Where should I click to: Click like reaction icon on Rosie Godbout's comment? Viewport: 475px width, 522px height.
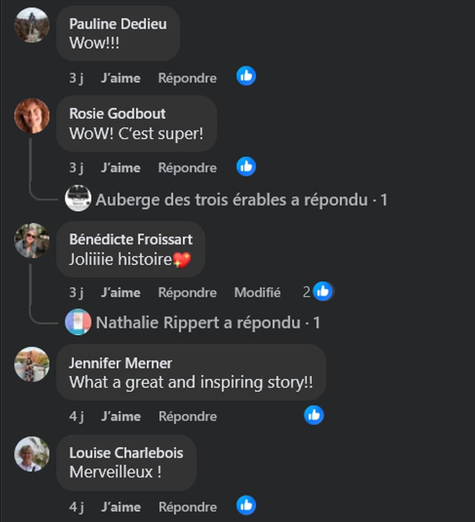pos(246,167)
